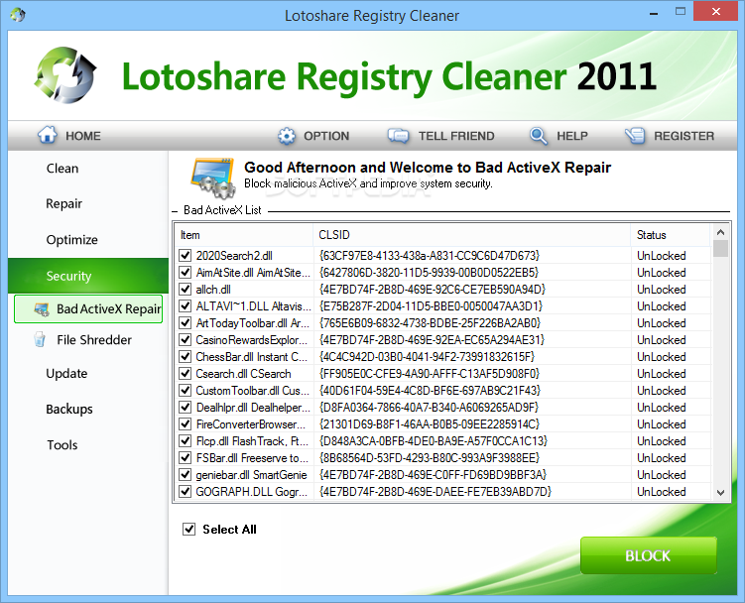The width and height of the screenshot is (745, 603).
Task: Minimize the Lotoshare Registry Cleaner window
Action: tap(654, 13)
